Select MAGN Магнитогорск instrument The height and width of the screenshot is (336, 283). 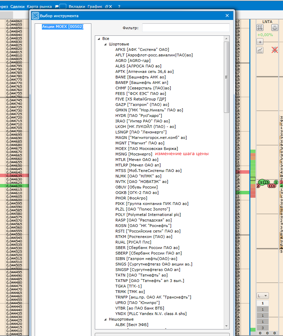pos(151,138)
